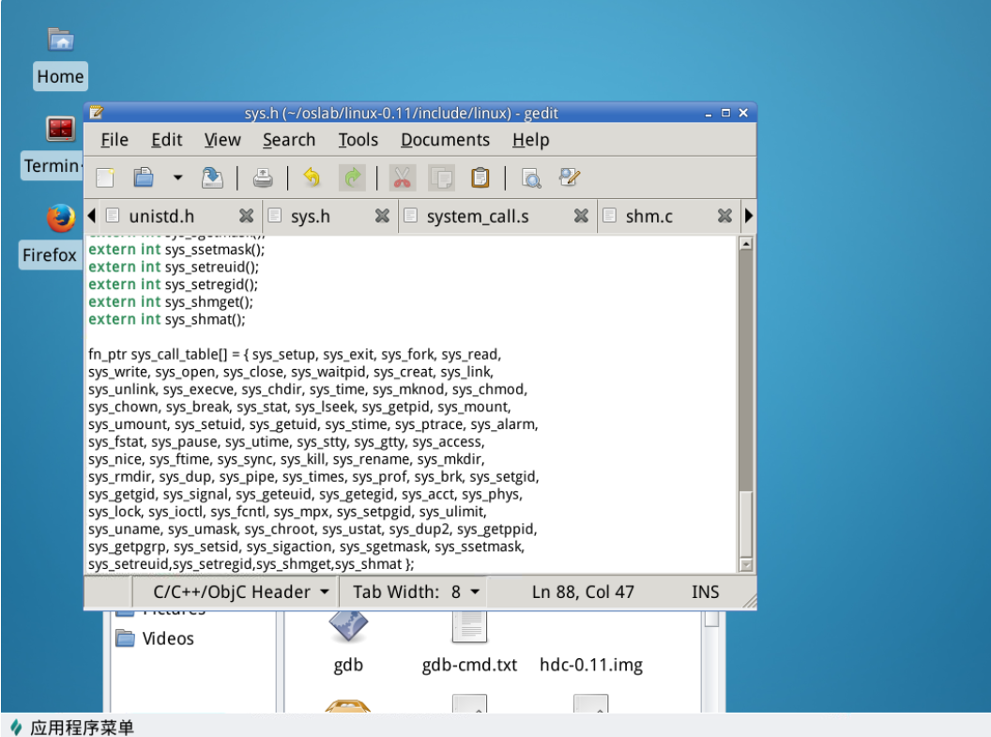
Task: Close the shm.c tab
Action: (724, 217)
